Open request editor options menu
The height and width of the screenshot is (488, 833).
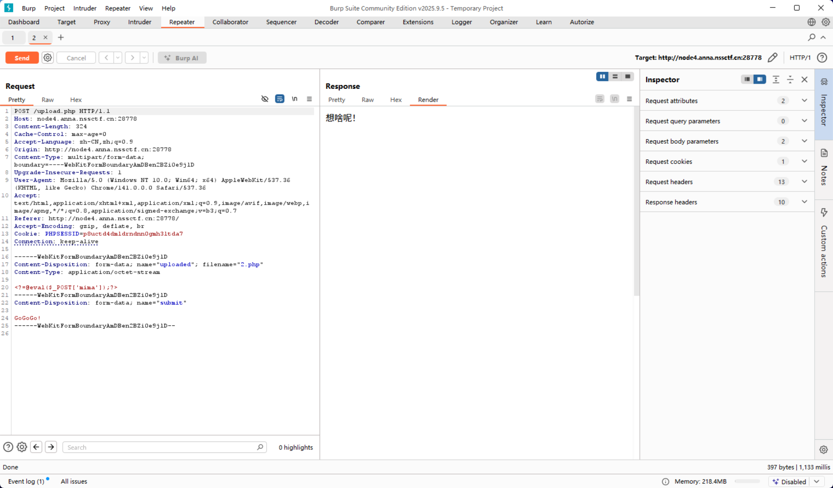[x=310, y=99]
